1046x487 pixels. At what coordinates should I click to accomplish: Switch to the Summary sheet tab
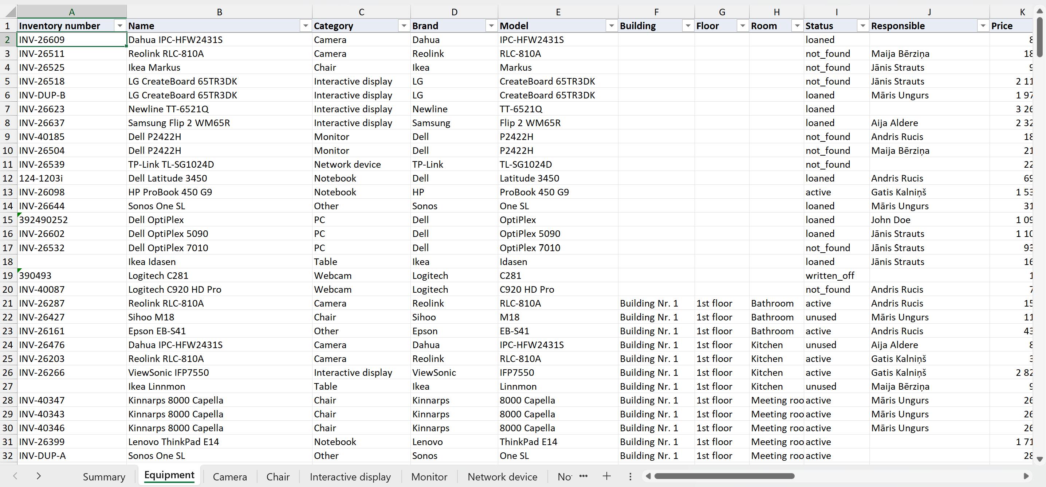click(104, 476)
